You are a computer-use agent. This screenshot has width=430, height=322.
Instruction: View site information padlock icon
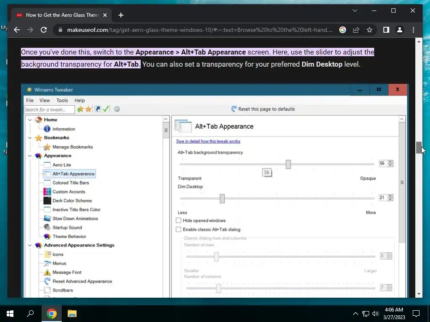coord(60,30)
